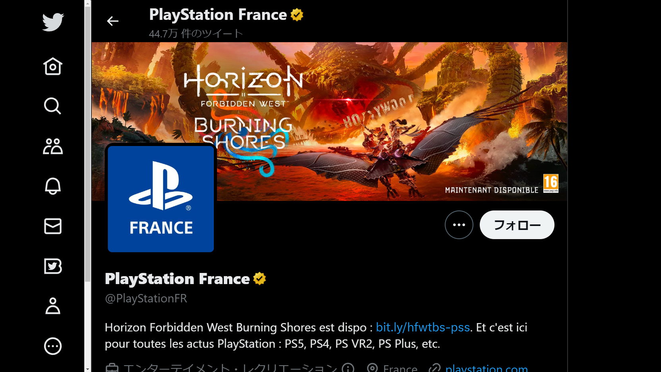Click the info icon next to category
Image resolution: width=661 pixels, height=372 pixels.
(x=348, y=368)
